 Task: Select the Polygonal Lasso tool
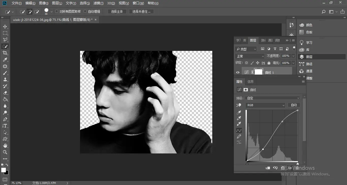tap(5, 40)
